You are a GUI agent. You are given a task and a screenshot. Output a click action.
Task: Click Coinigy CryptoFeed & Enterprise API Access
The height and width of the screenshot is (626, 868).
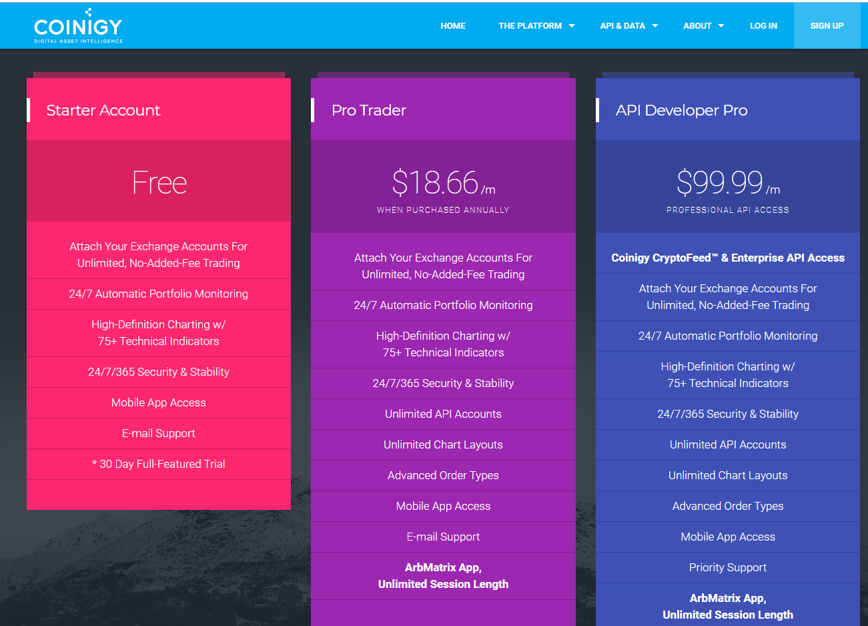click(728, 258)
